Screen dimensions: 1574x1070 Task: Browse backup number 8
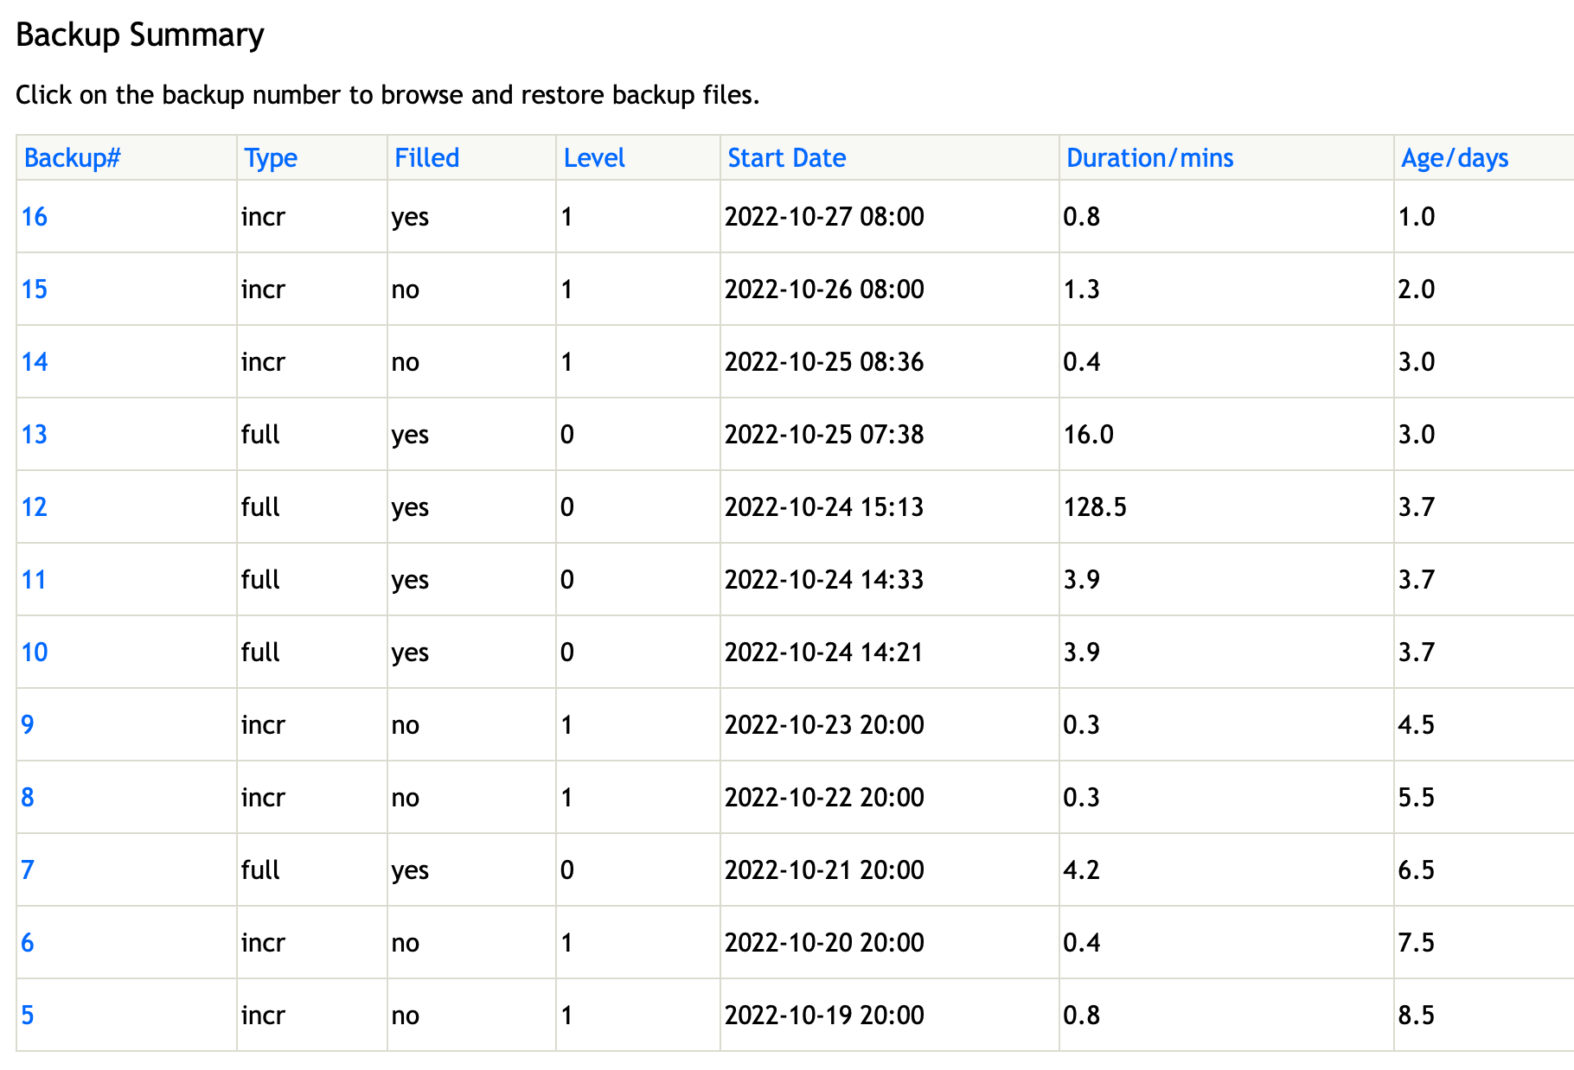pyautogui.click(x=28, y=798)
